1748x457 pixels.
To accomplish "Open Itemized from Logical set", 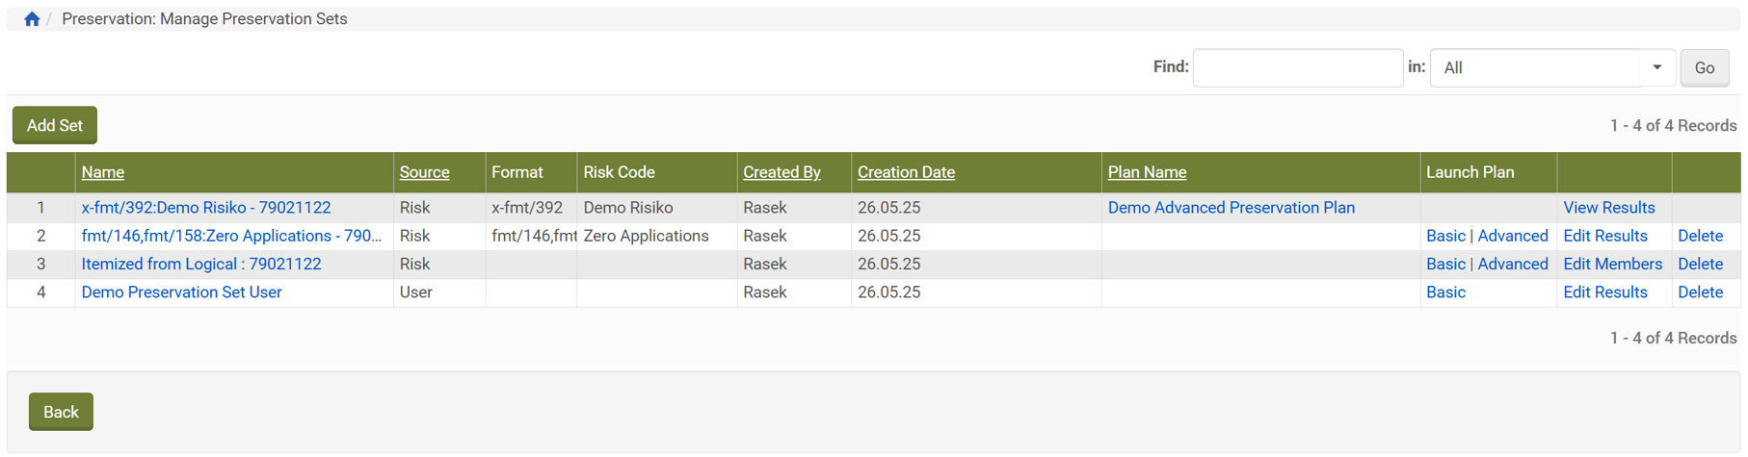I will pyautogui.click(x=201, y=264).
